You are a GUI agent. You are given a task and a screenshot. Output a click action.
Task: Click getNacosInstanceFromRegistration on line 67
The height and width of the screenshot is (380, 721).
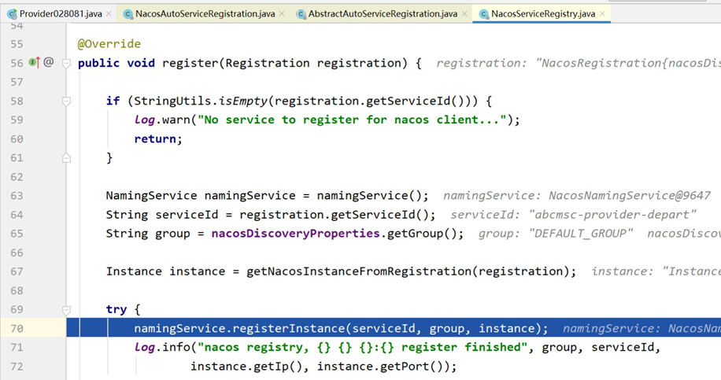pyautogui.click(x=359, y=271)
